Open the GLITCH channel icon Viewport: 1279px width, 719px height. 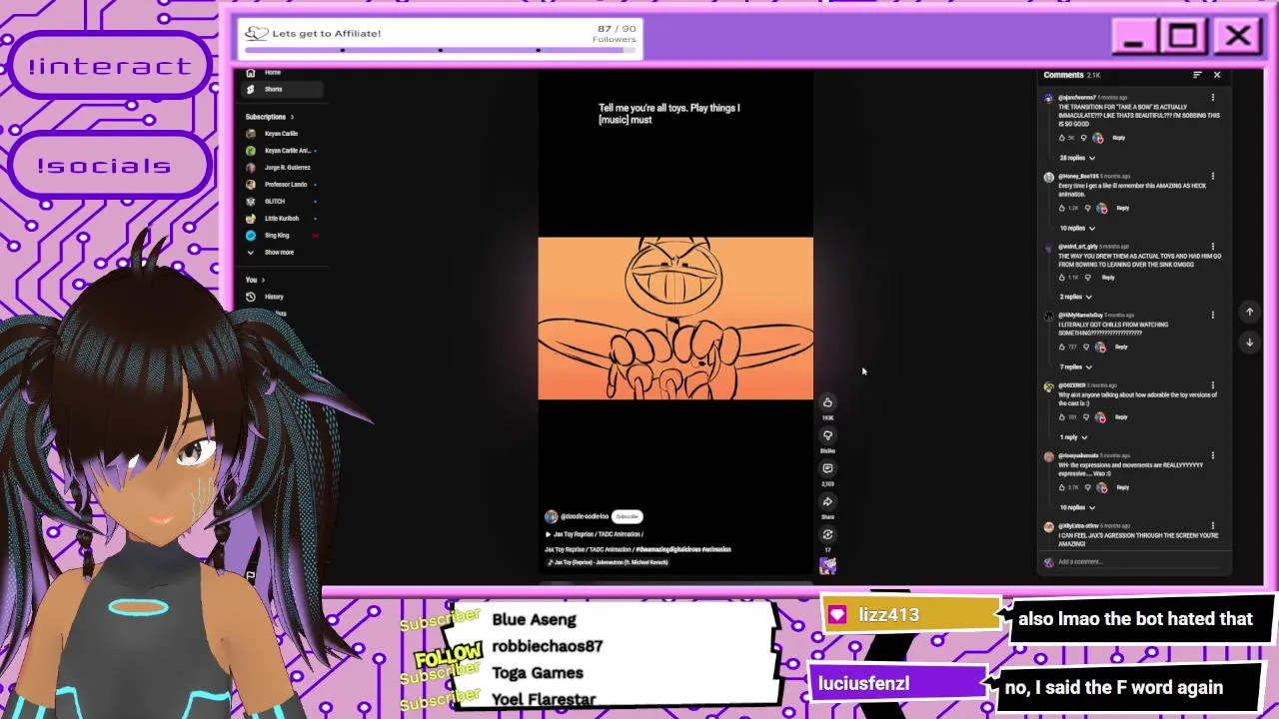[x=251, y=202]
